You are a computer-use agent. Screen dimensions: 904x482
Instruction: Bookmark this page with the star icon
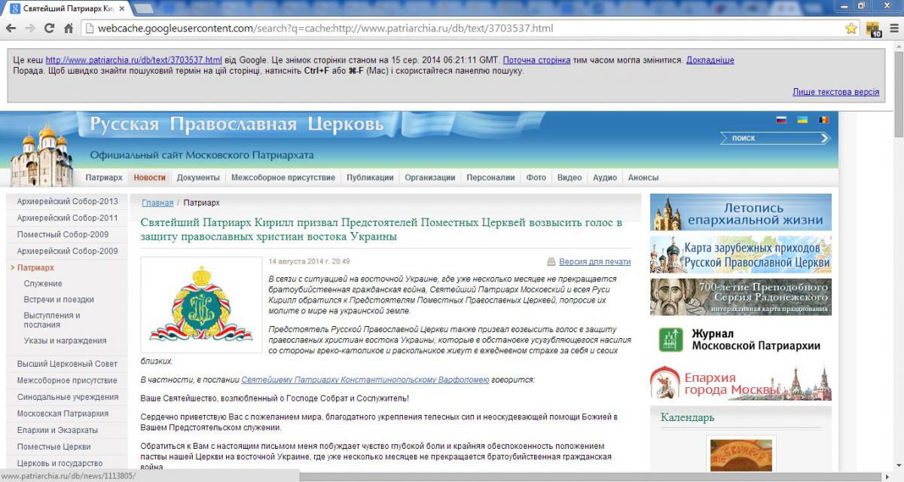point(851,29)
